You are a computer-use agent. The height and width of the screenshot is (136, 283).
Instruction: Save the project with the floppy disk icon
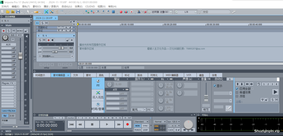[x=18, y=12]
